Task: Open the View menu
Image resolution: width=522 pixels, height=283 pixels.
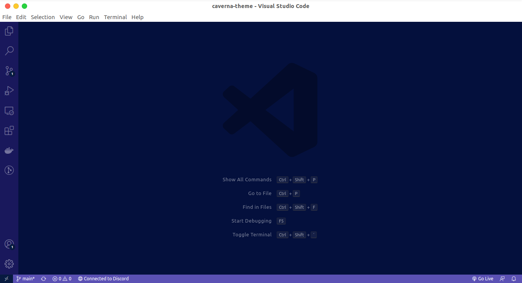Action: coord(66,17)
